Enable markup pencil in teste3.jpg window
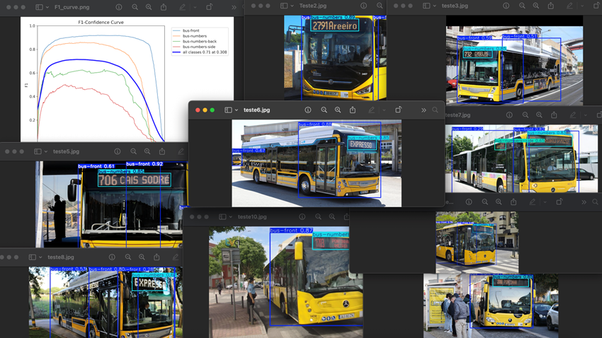The height and width of the screenshot is (338, 602). (569, 6)
